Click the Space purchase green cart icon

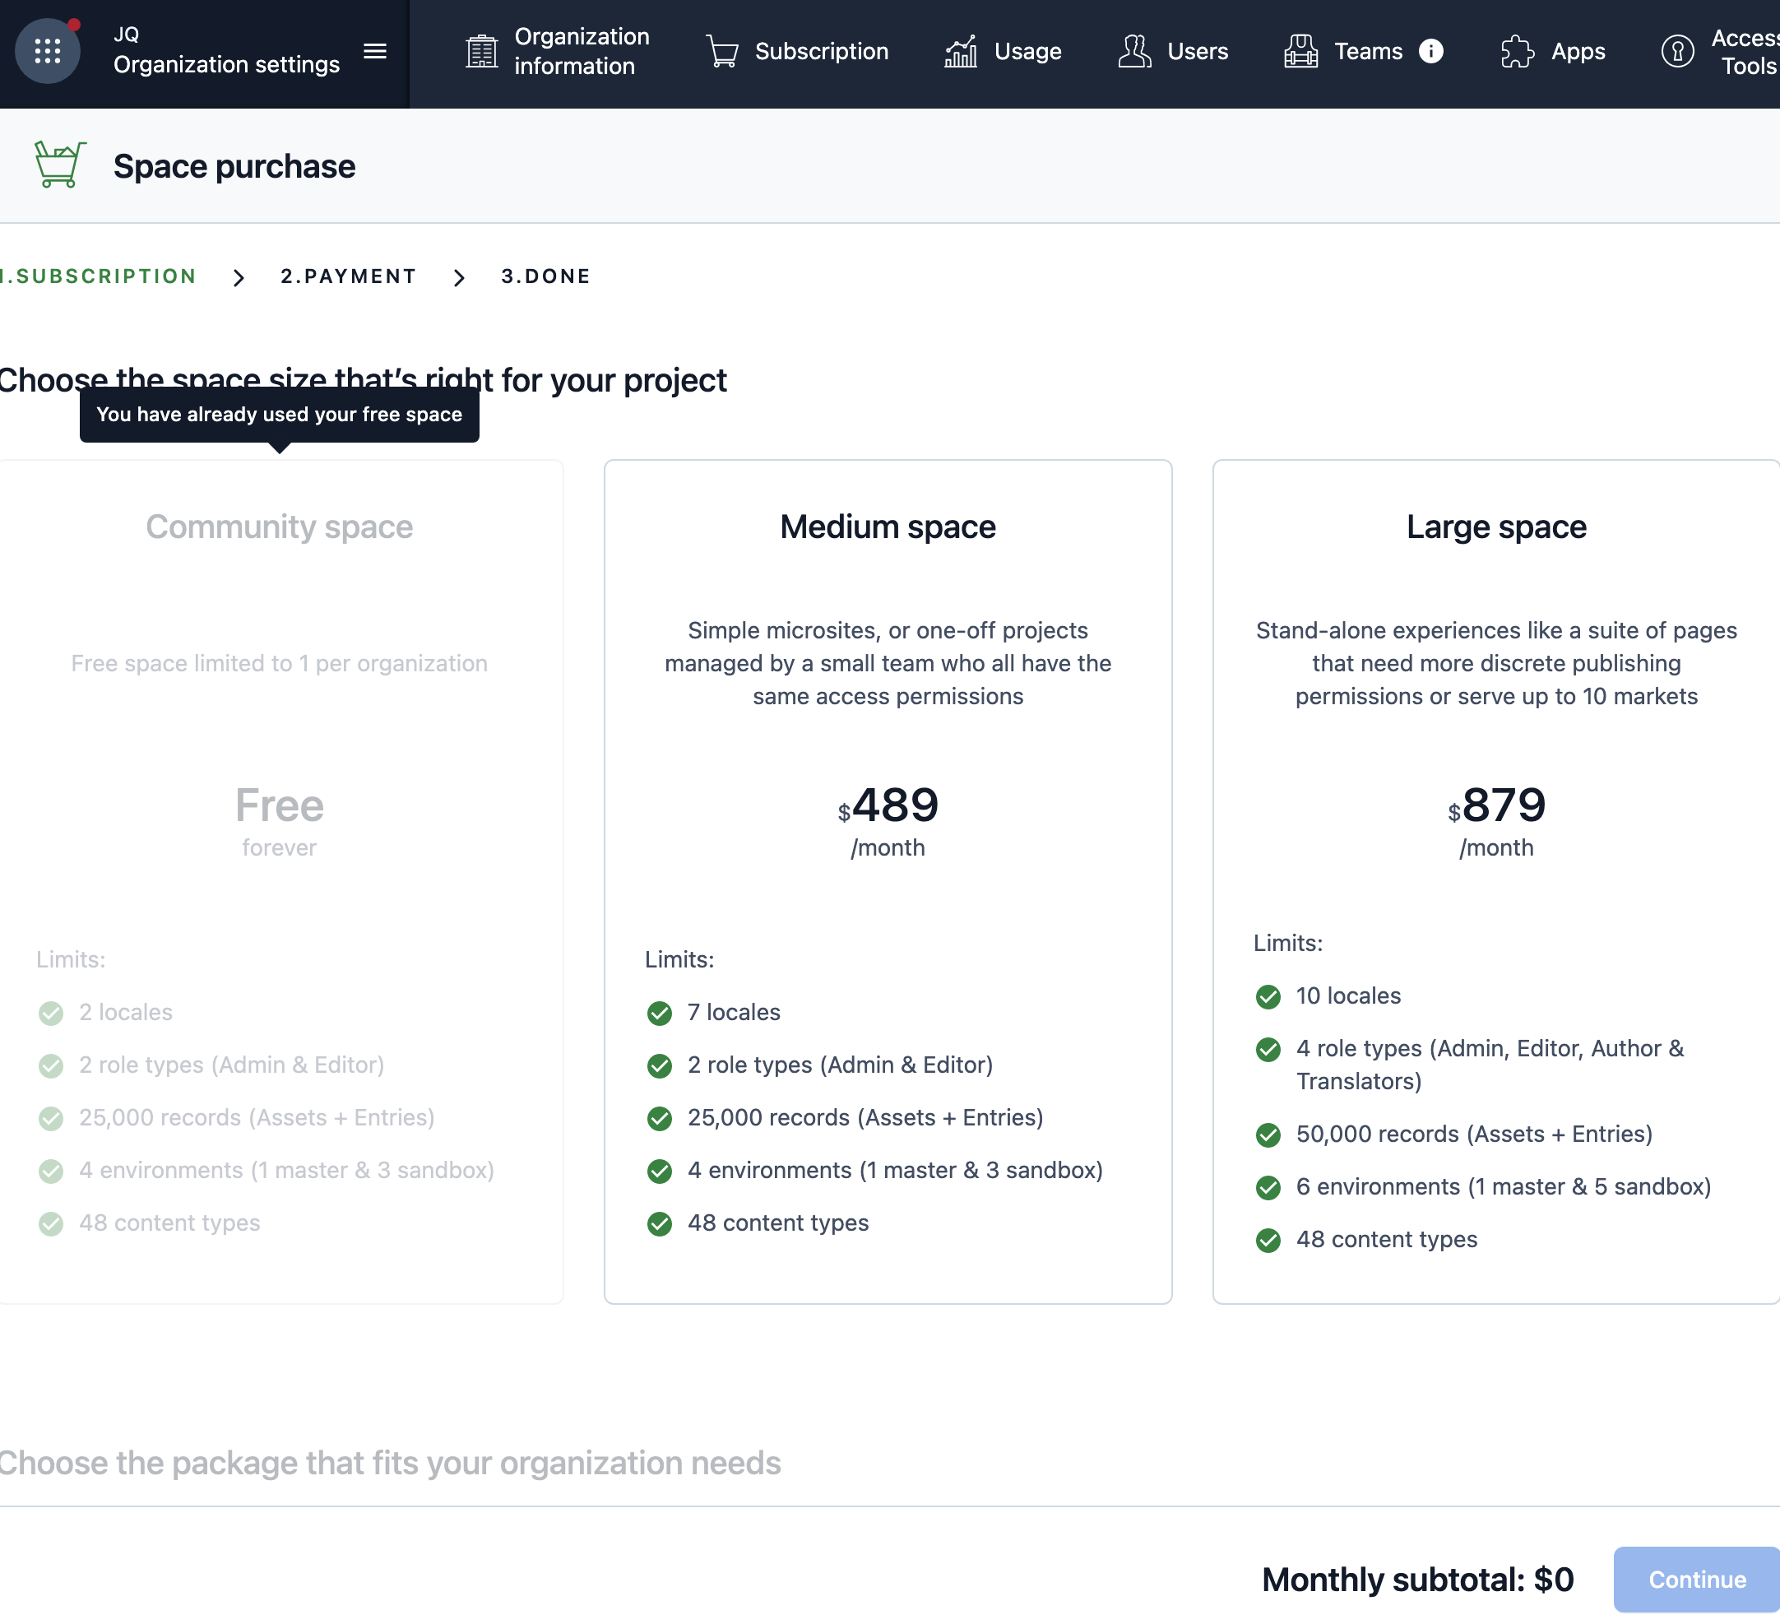(59, 165)
